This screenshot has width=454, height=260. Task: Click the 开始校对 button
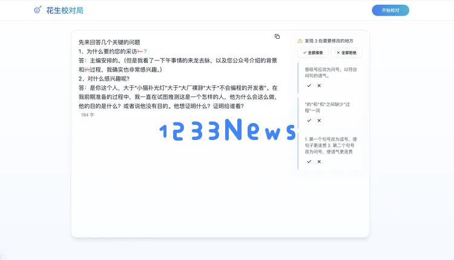390,10
